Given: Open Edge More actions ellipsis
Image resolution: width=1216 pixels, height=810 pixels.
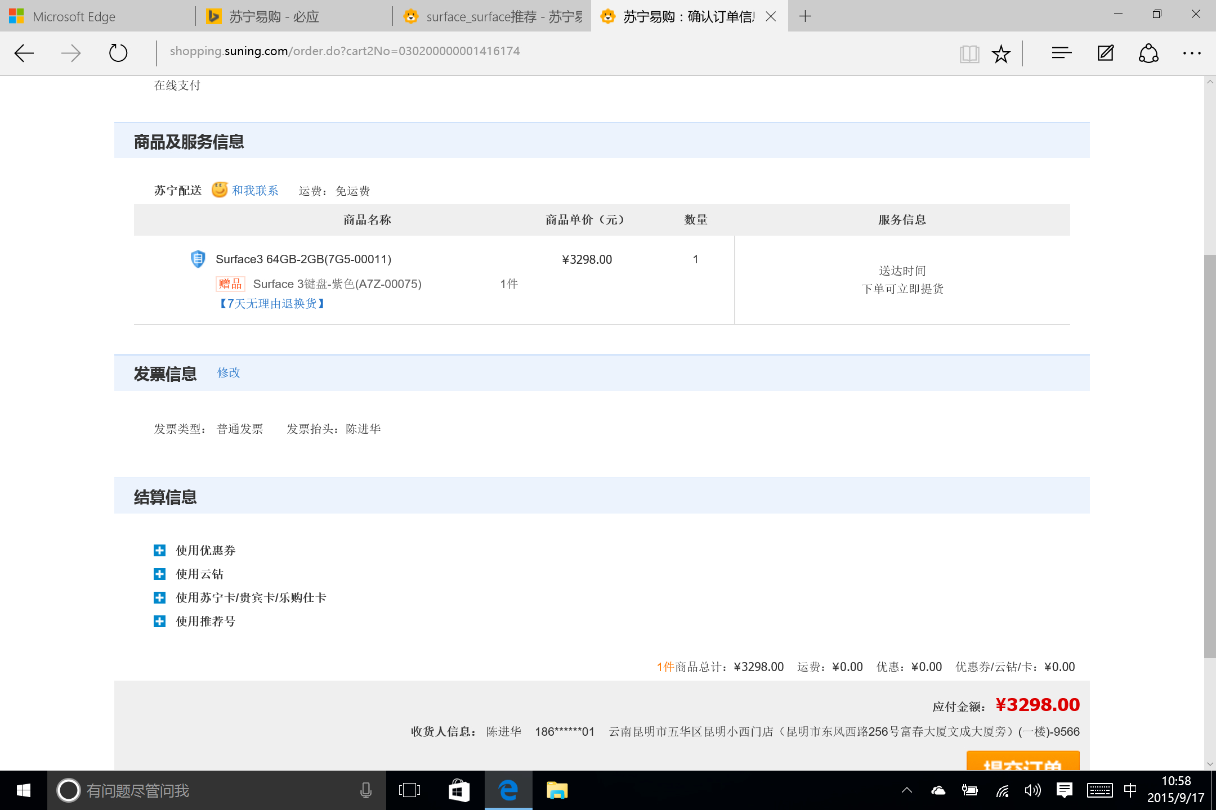Looking at the screenshot, I should point(1192,53).
